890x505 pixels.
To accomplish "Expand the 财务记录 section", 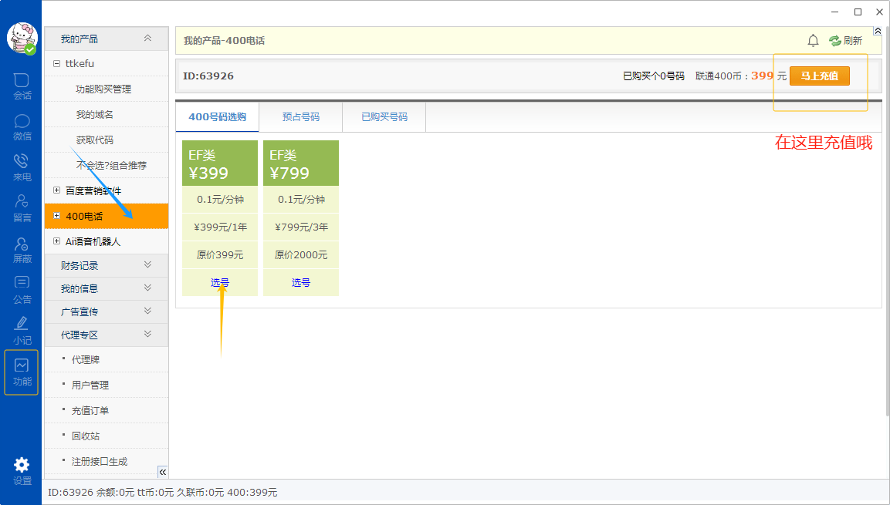I will pyautogui.click(x=147, y=265).
